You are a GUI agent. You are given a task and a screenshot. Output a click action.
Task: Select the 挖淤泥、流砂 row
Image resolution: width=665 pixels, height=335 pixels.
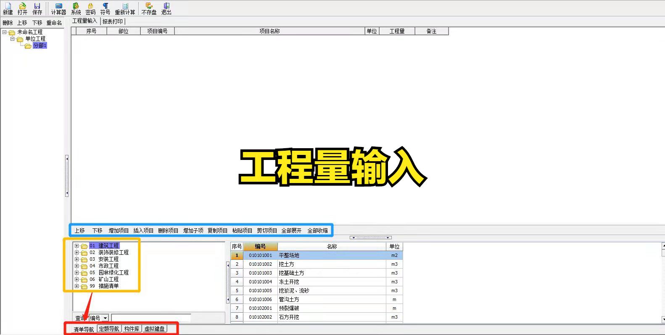tap(317, 291)
